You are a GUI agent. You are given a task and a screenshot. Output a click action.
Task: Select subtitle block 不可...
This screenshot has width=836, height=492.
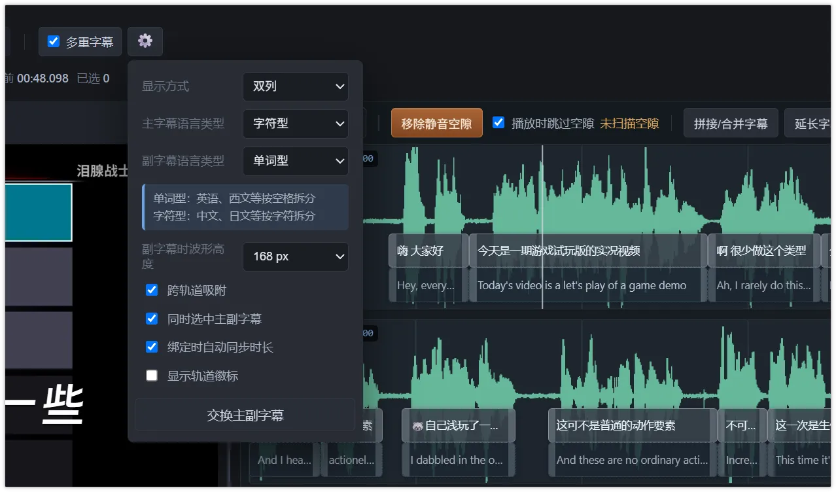tap(742, 425)
